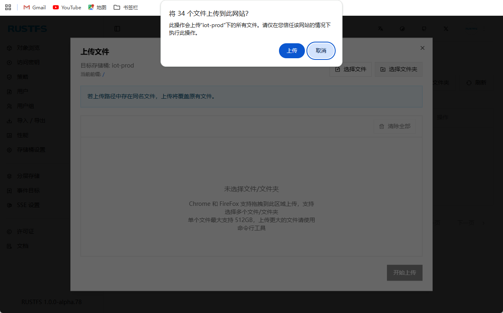Open the 书签栏 bookmarks folder
Screen dimensions: 503x313
[126, 7]
